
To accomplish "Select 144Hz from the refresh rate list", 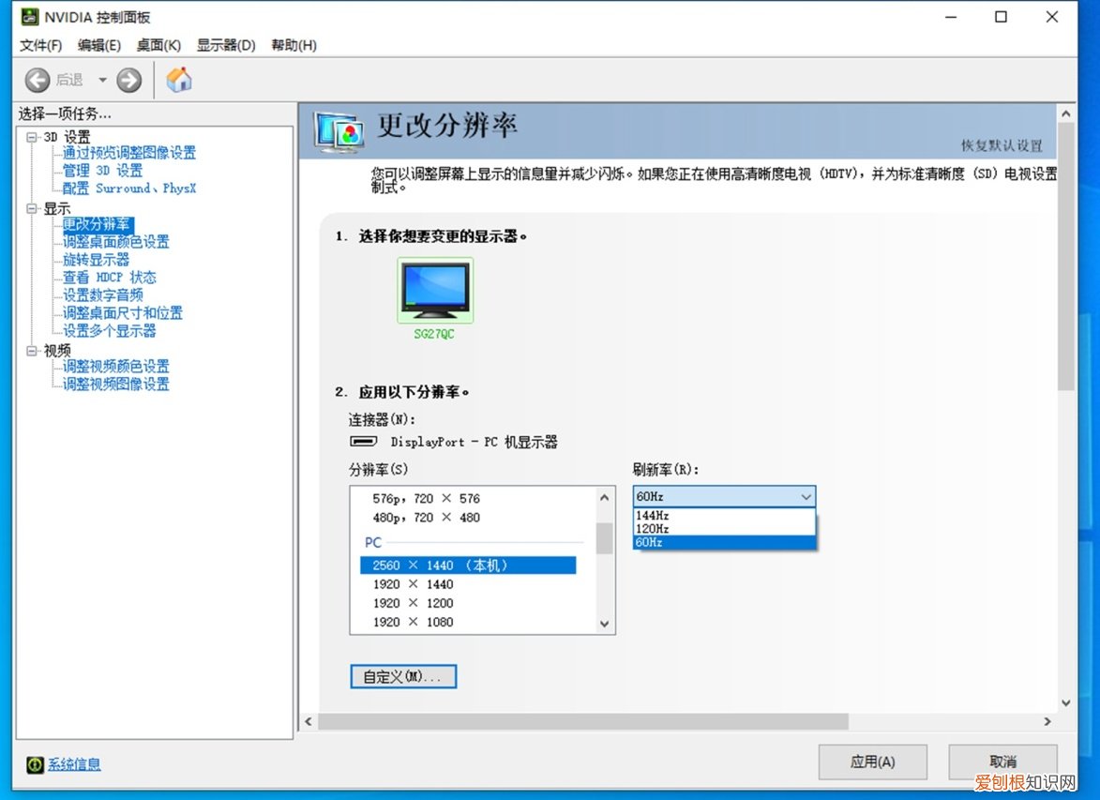I will tap(651, 514).
